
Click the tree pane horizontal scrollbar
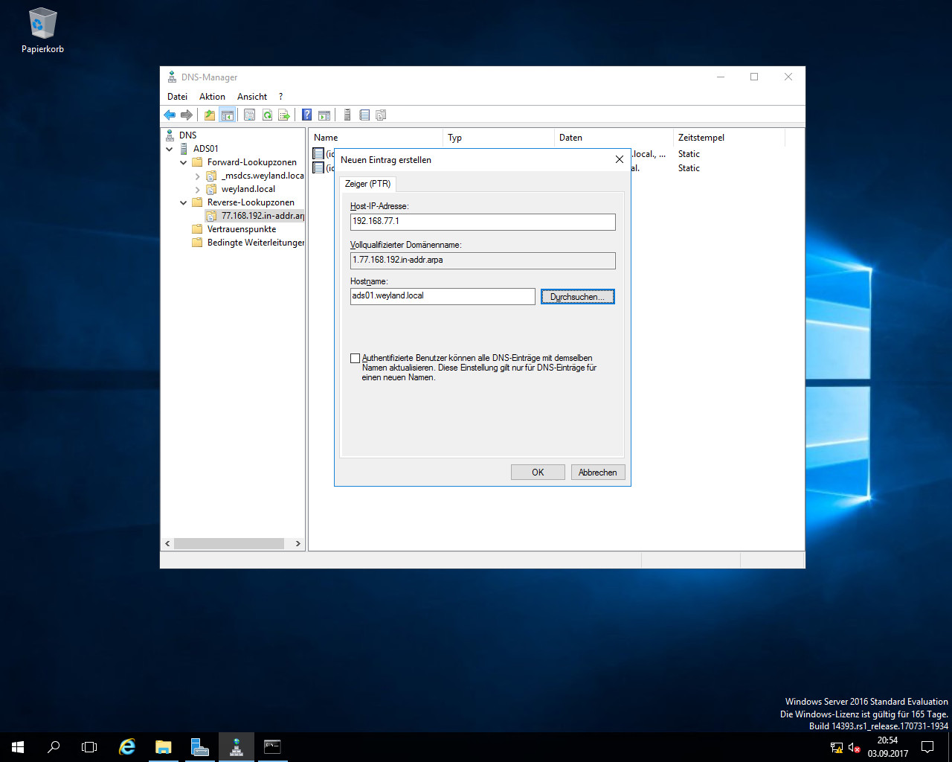coord(228,544)
